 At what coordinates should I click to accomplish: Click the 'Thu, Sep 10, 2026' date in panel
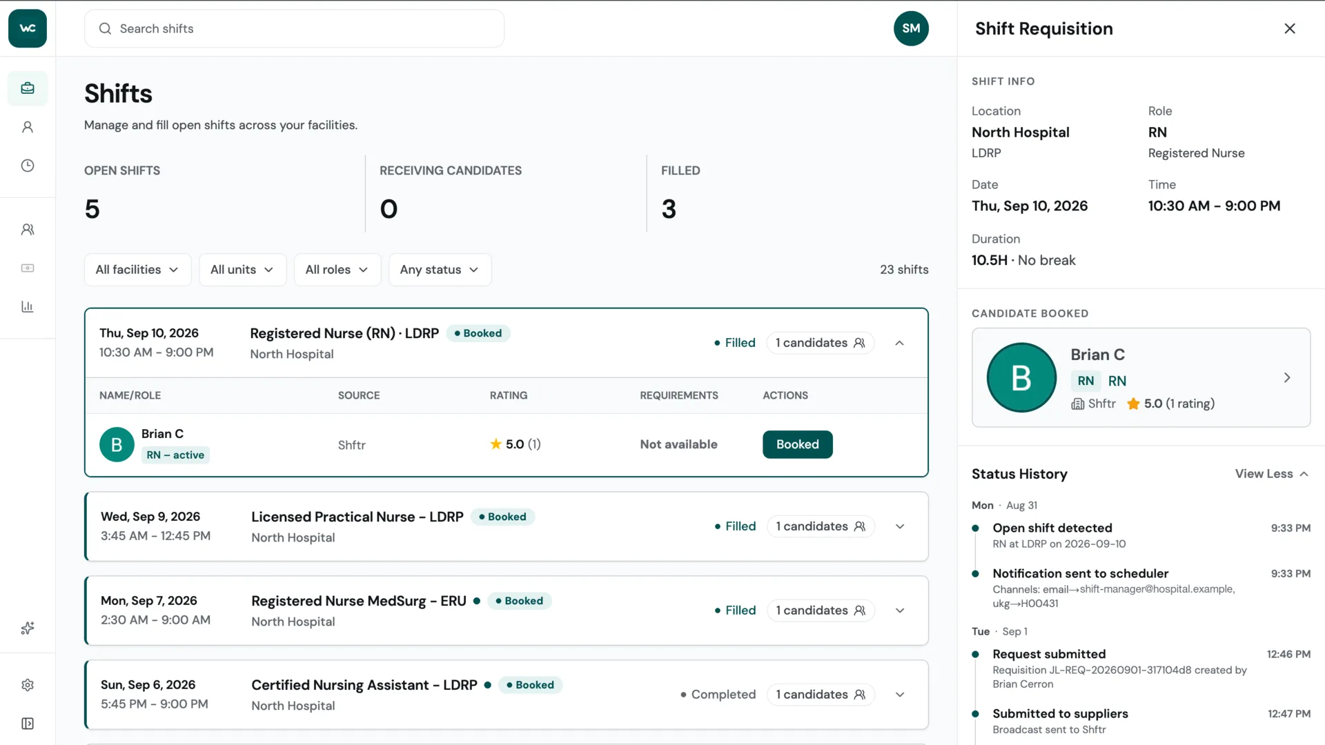(x=1029, y=206)
